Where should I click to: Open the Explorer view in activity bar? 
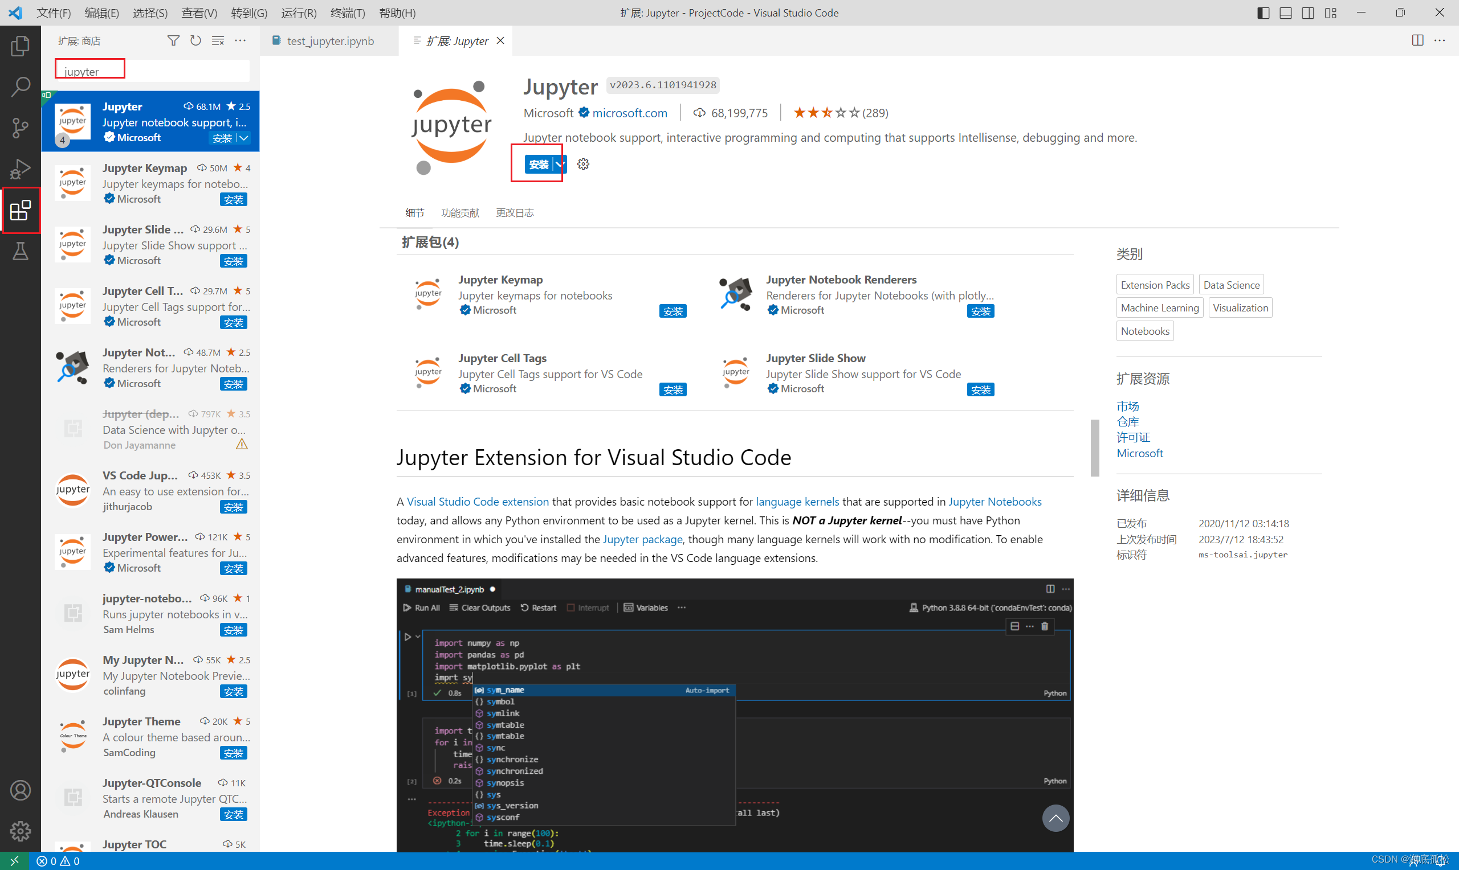click(20, 46)
